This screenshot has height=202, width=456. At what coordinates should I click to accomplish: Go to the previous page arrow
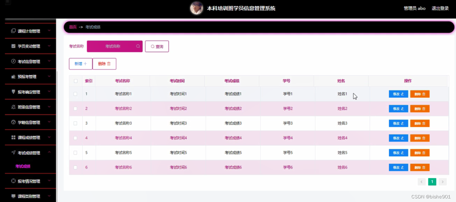point(422,182)
